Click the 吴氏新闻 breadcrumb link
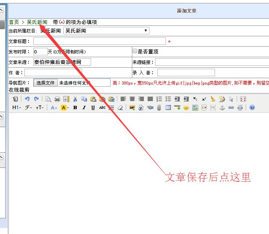This screenshot has width=269, height=234. point(37,22)
